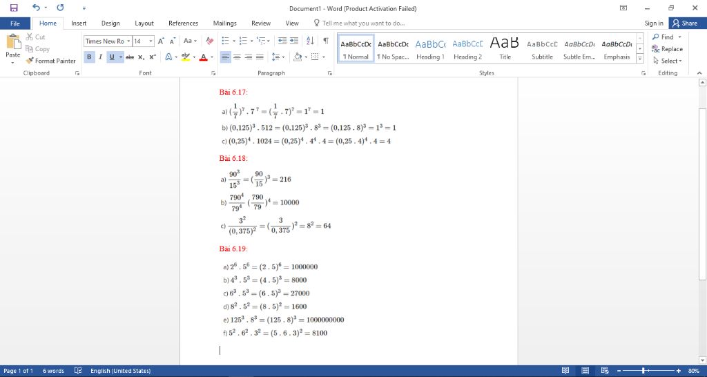707x377 pixels.
Task: Click the zoom slider handle
Action: coord(643,371)
